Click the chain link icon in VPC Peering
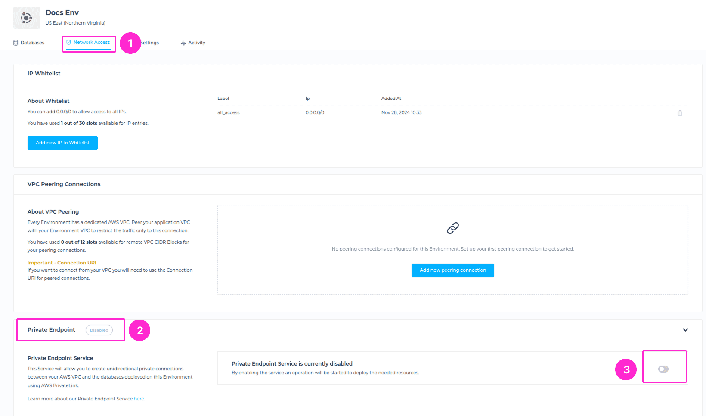Screen dimensions: 706x416 tap(452, 228)
